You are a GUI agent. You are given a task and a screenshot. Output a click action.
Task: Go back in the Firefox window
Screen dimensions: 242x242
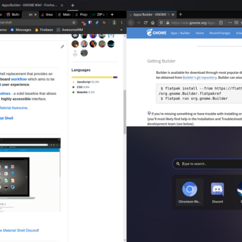(x=131, y=22)
